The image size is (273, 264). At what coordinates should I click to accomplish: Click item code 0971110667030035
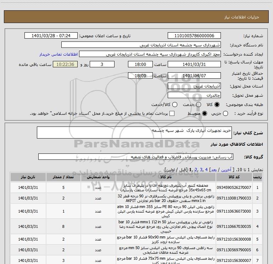click(234, 226)
